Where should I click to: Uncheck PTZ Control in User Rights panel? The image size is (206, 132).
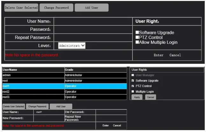pos(133,86)
